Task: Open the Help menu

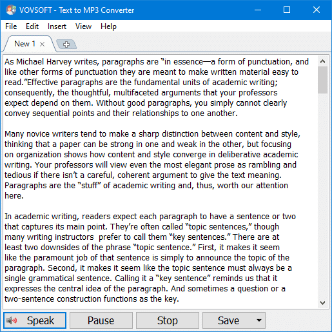Action: tap(108, 26)
